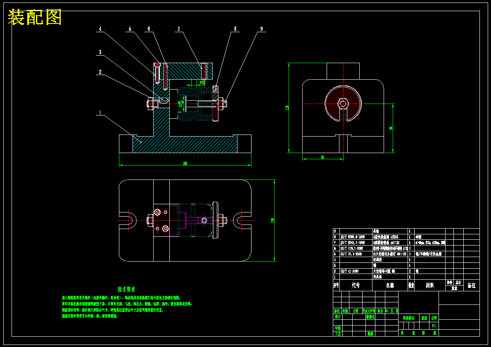Select the 材料 header cell
Screen dimensions: 491x347
(x=429, y=286)
